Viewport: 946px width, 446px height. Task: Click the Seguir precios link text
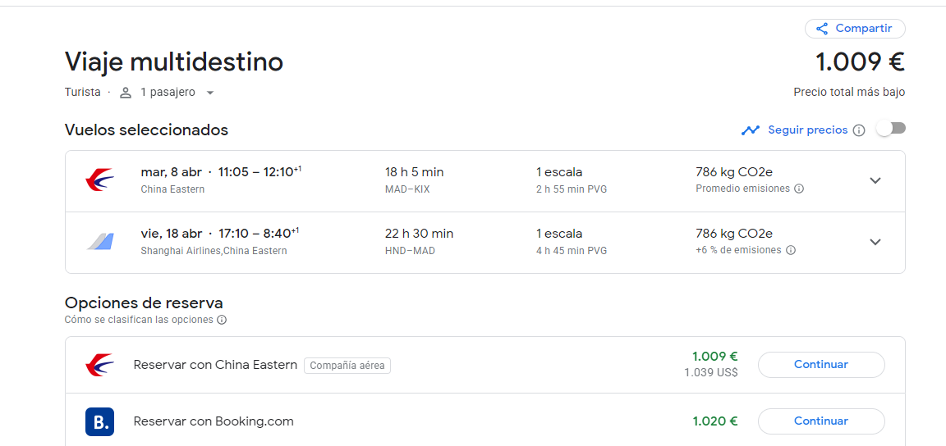point(808,130)
